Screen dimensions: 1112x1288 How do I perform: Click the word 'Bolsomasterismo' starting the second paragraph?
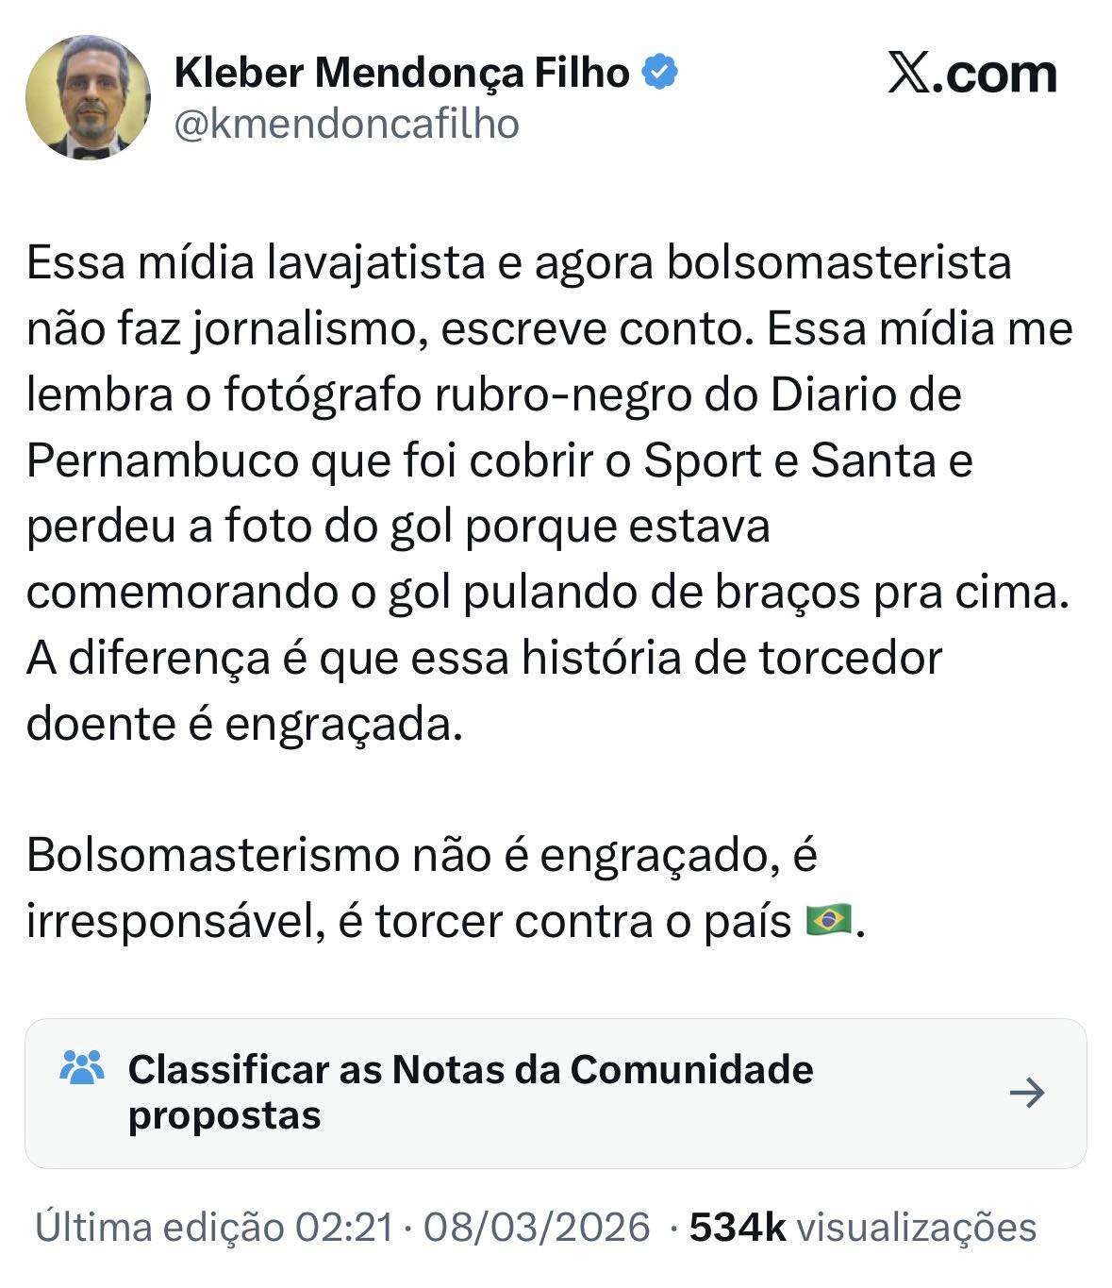(212, 855)
